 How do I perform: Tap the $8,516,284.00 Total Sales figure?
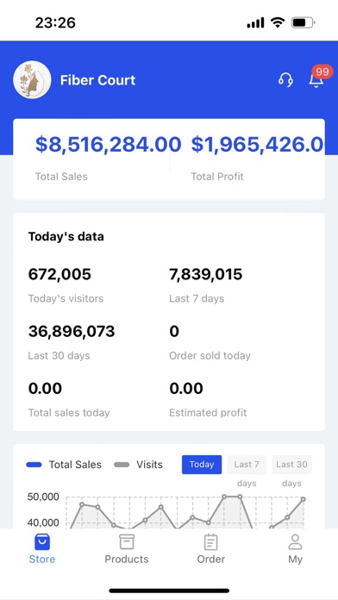tap(108, 144)
